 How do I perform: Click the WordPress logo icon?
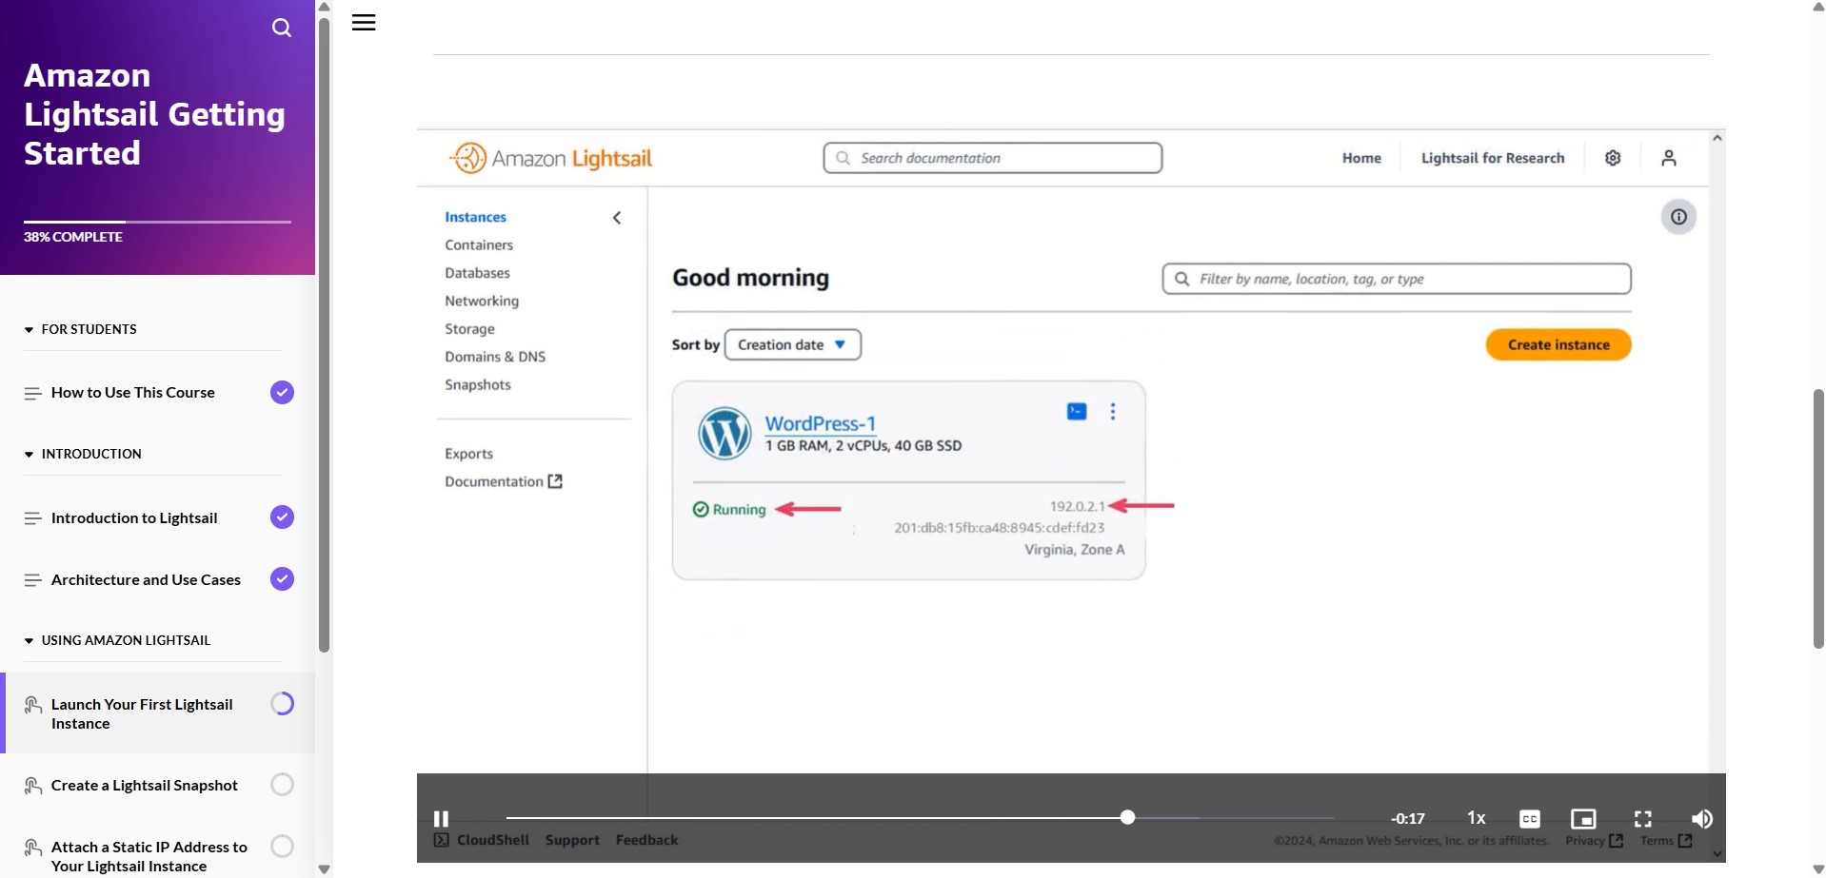(724, 434)
